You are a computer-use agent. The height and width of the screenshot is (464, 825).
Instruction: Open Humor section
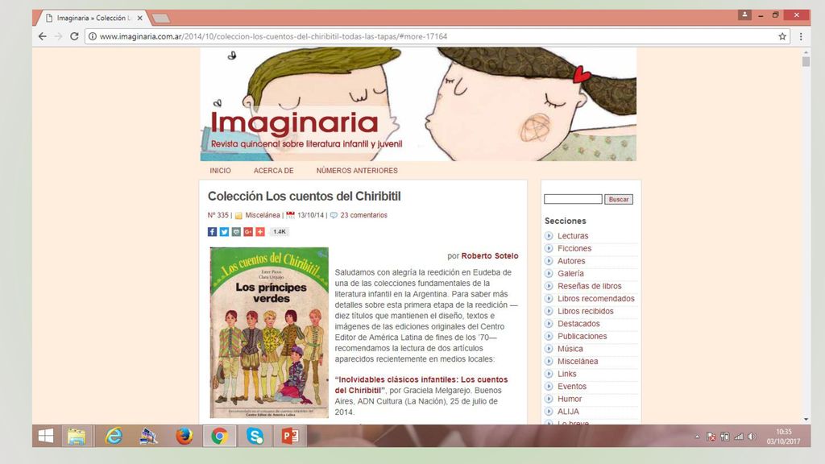coord(570,399)
